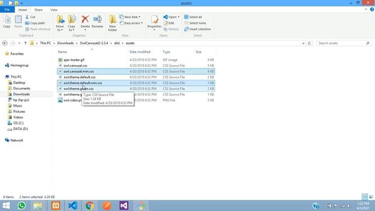This screenshot has width=375, height=211.
Task: Open Visual Studio from the taskbar
Action: [124, 206]
